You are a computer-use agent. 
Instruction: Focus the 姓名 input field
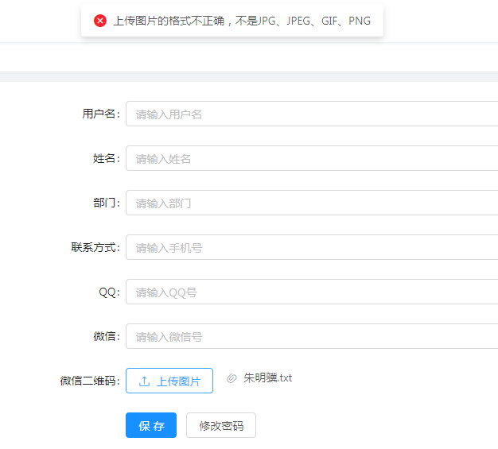point(312,158)
